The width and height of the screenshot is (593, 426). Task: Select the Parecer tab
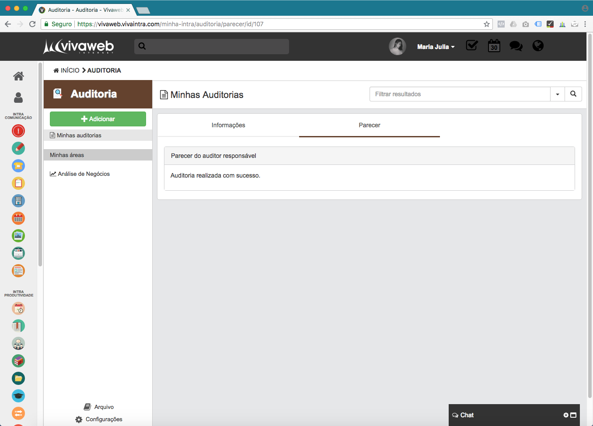click(x=369, y=125)
